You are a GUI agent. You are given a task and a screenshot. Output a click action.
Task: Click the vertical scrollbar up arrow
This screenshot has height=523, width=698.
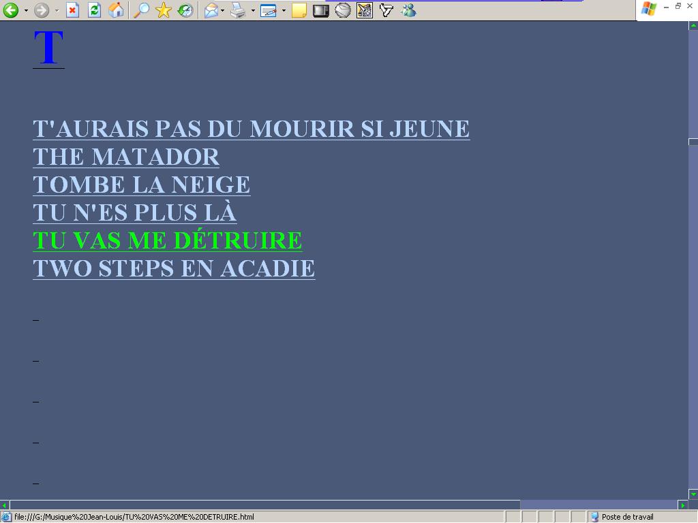(x=693, y=26)
